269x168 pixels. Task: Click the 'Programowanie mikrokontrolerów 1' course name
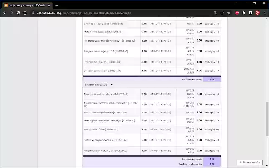[x=109, y=41]
